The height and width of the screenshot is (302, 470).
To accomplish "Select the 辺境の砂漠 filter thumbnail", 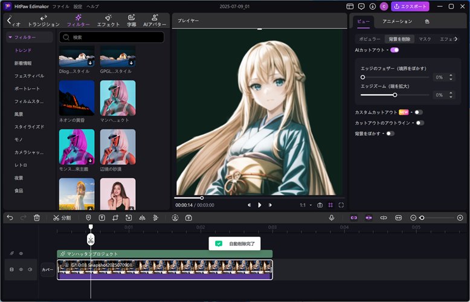I will tap(118, 147).
